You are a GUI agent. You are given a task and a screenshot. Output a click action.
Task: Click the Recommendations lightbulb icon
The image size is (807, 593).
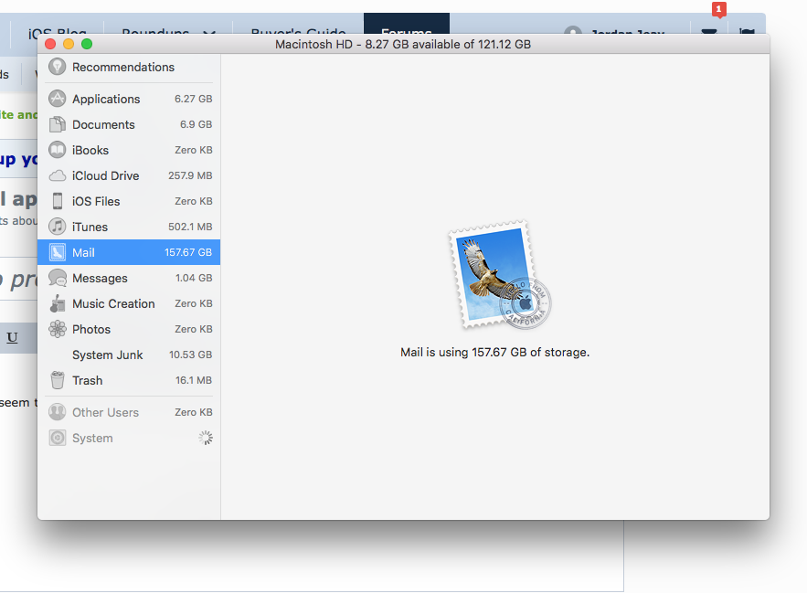pos(58,67)
